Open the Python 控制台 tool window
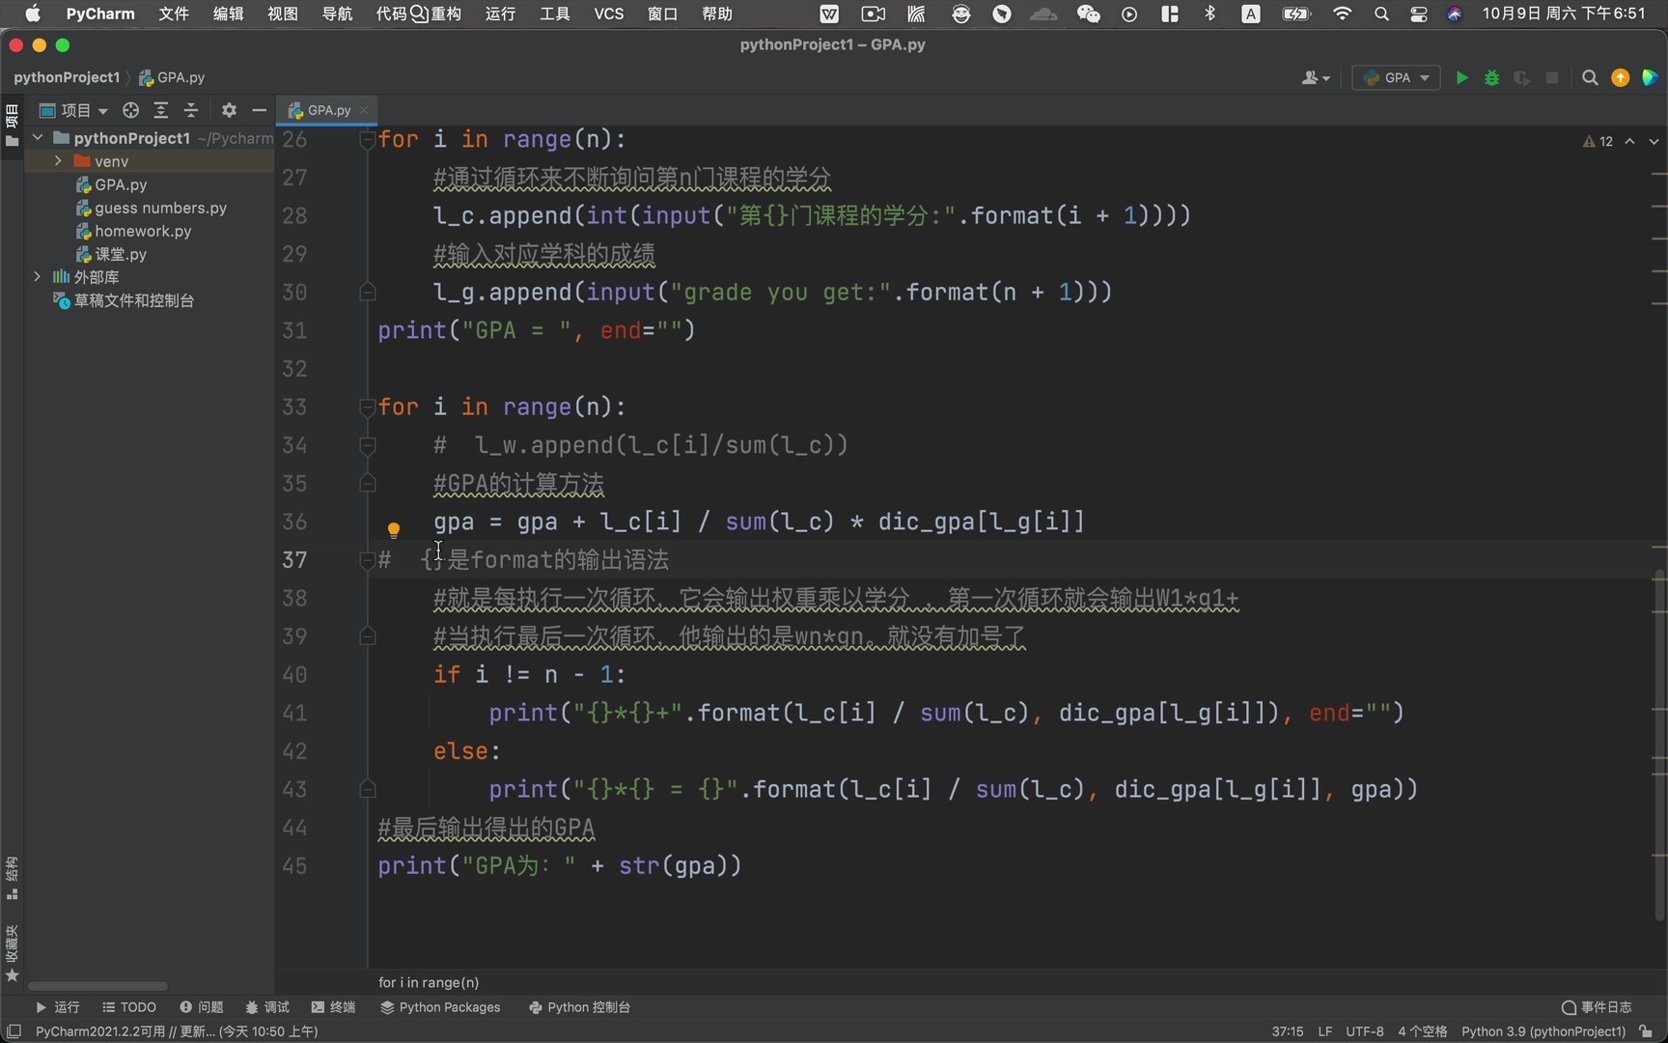 [x=579, y=1007]
